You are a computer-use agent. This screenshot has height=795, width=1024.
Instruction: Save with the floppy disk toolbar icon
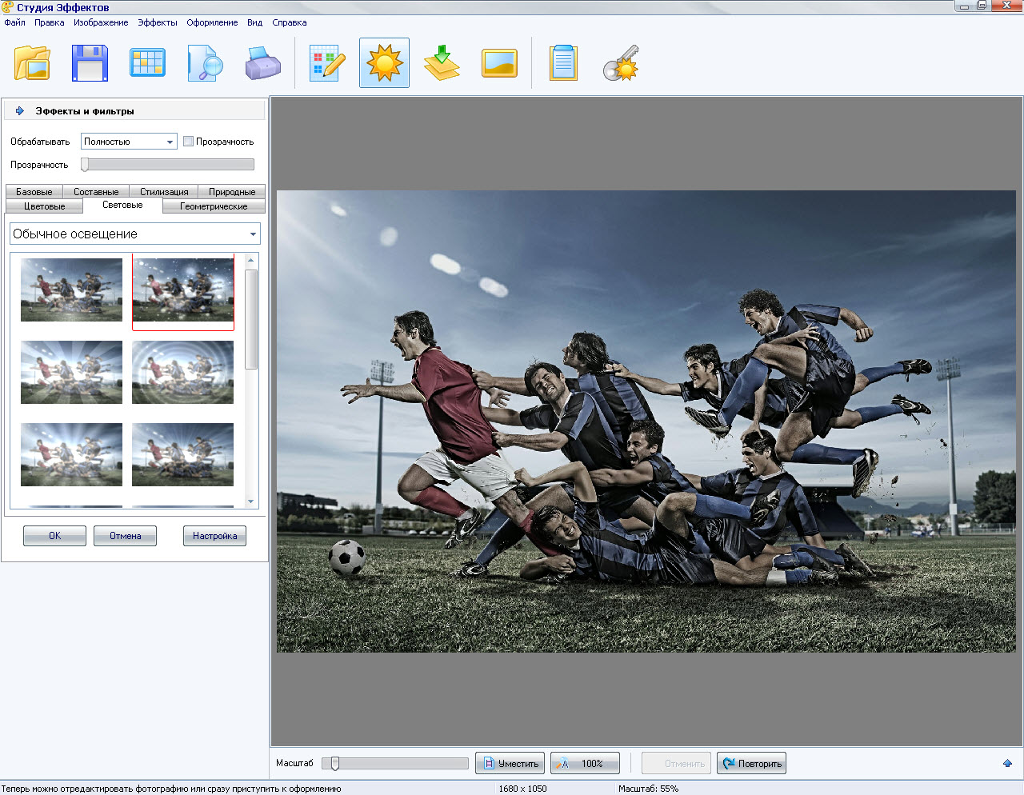(x=90, y=63)
